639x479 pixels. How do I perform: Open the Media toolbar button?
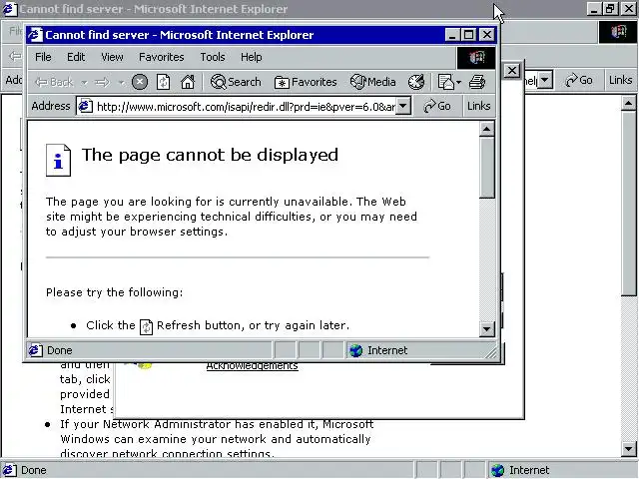coord(372,82)
